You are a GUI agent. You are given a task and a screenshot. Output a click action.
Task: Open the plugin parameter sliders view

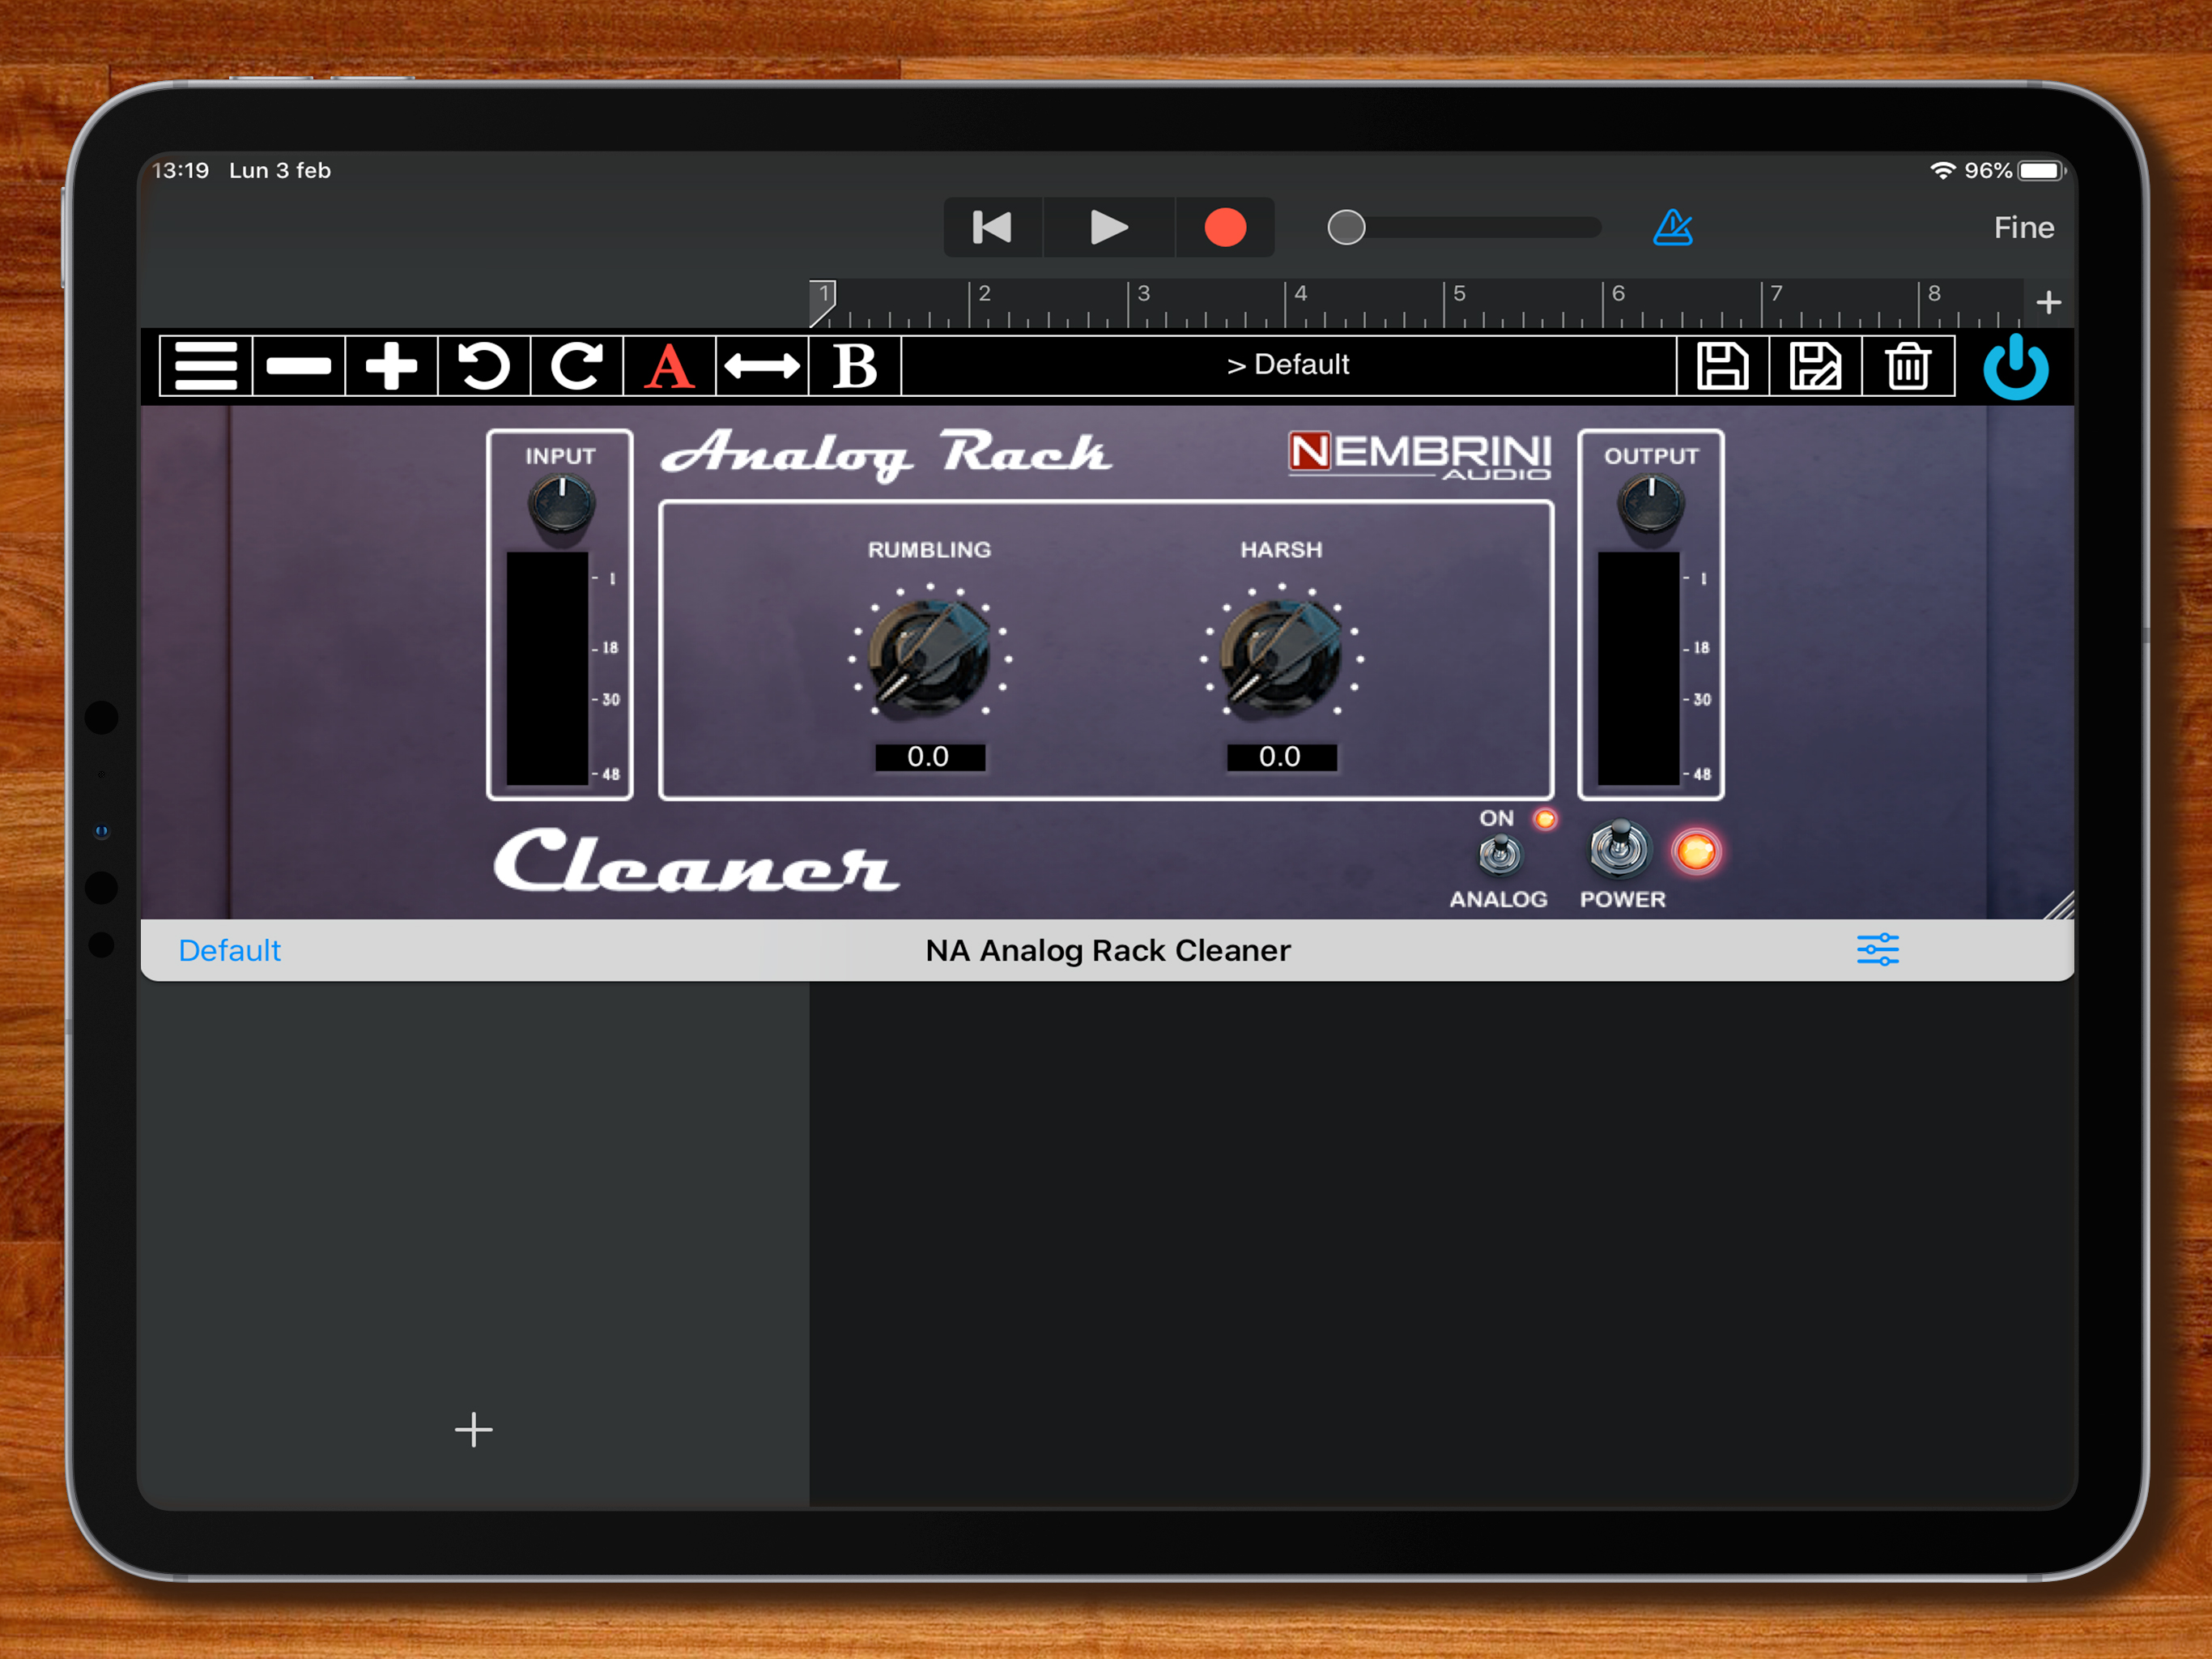pos(1877,949)
